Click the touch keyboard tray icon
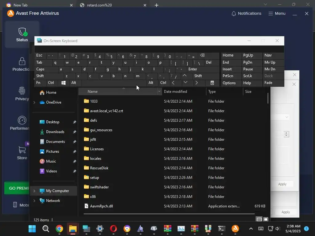 click(261, 229)
